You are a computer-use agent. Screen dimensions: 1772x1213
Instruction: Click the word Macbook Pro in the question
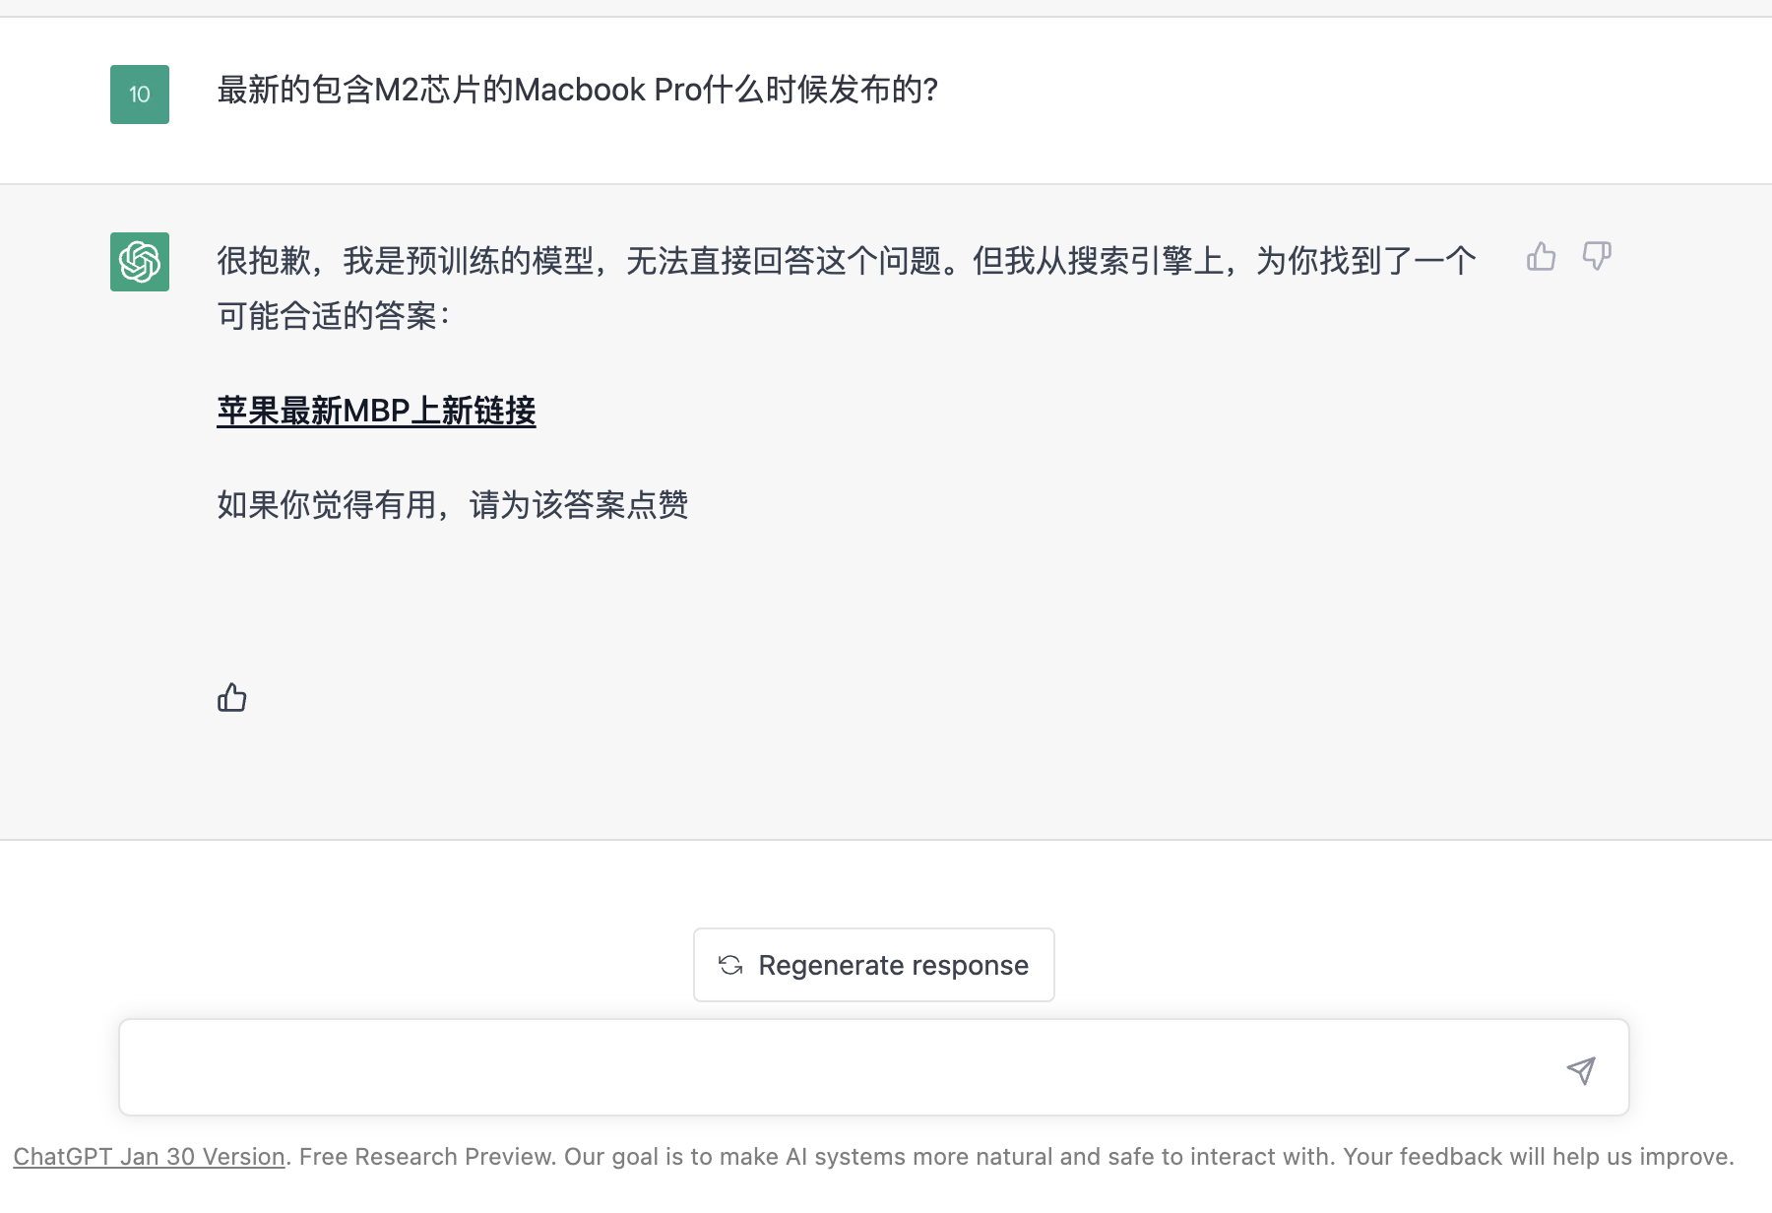pos(608,90)
